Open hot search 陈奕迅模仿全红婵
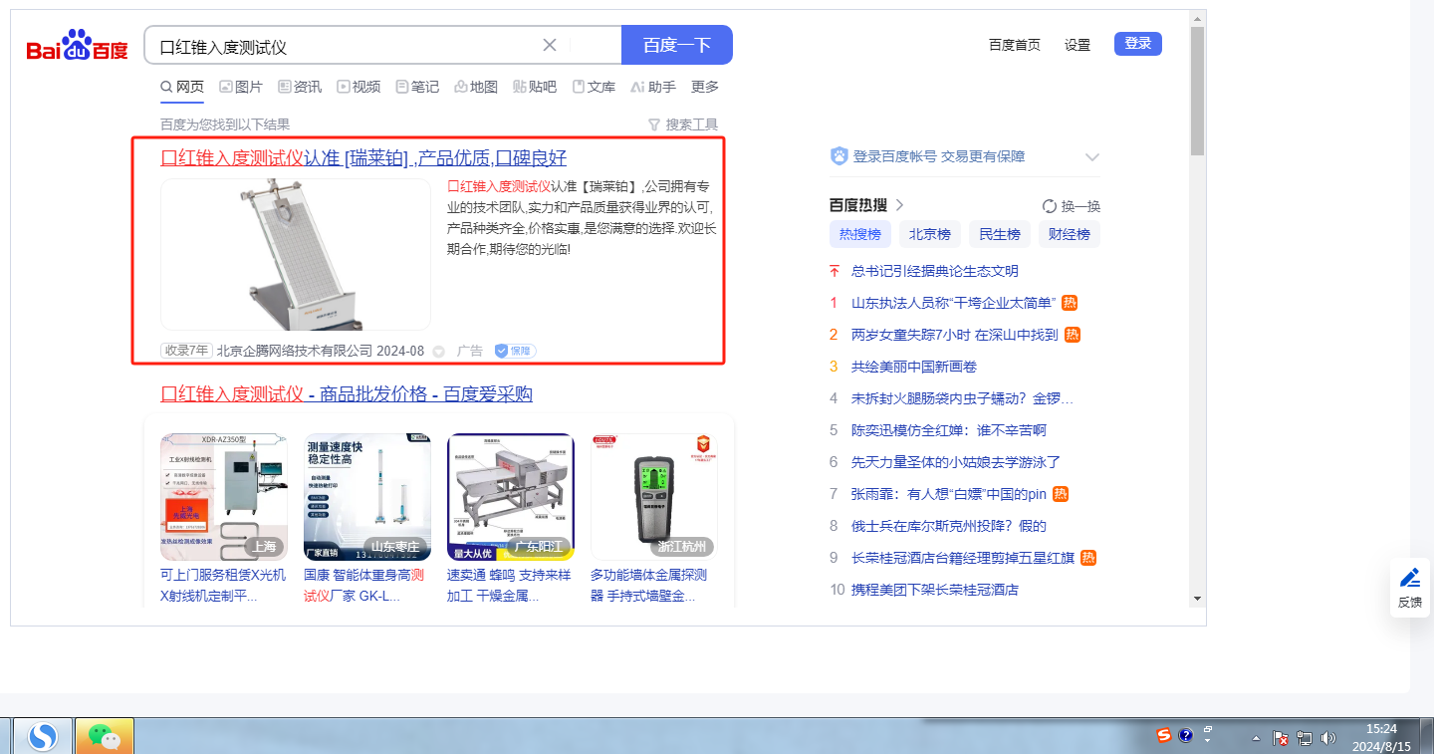Viewport: 1434px width, 754px height. tap(949, 430)
